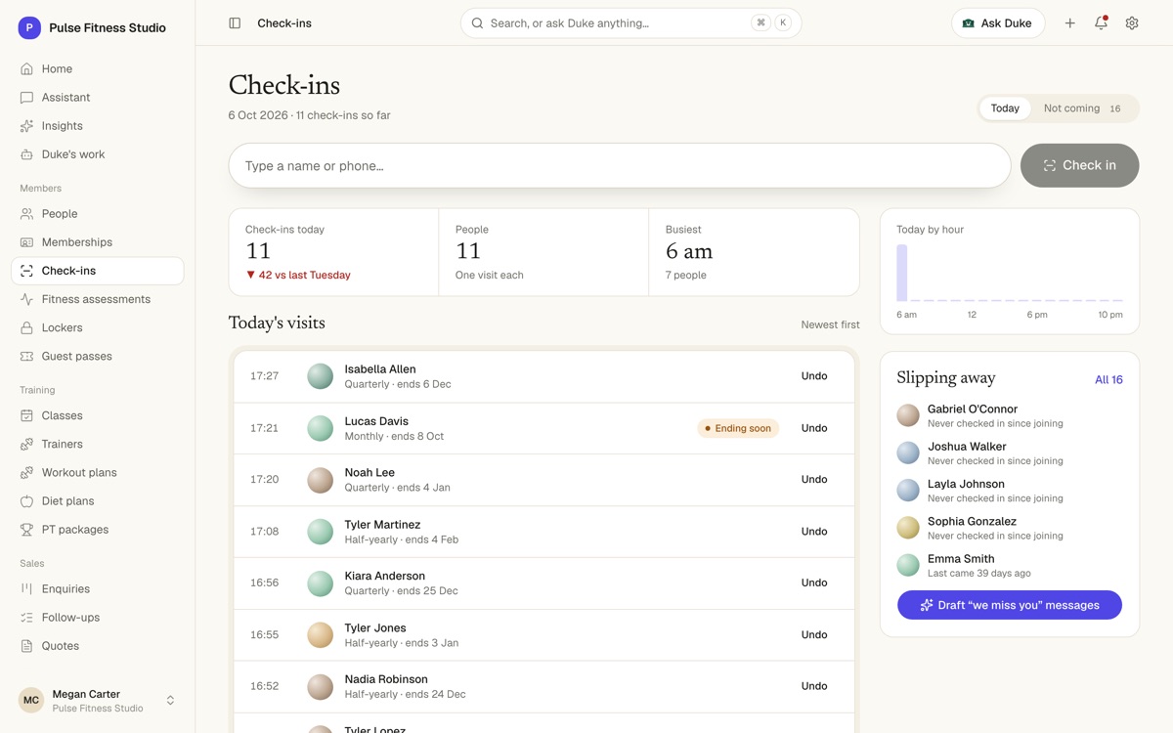The image size is (1173, 733).
Task: Undo Tyler Martinez's check-in
Action: coord(814,532)
